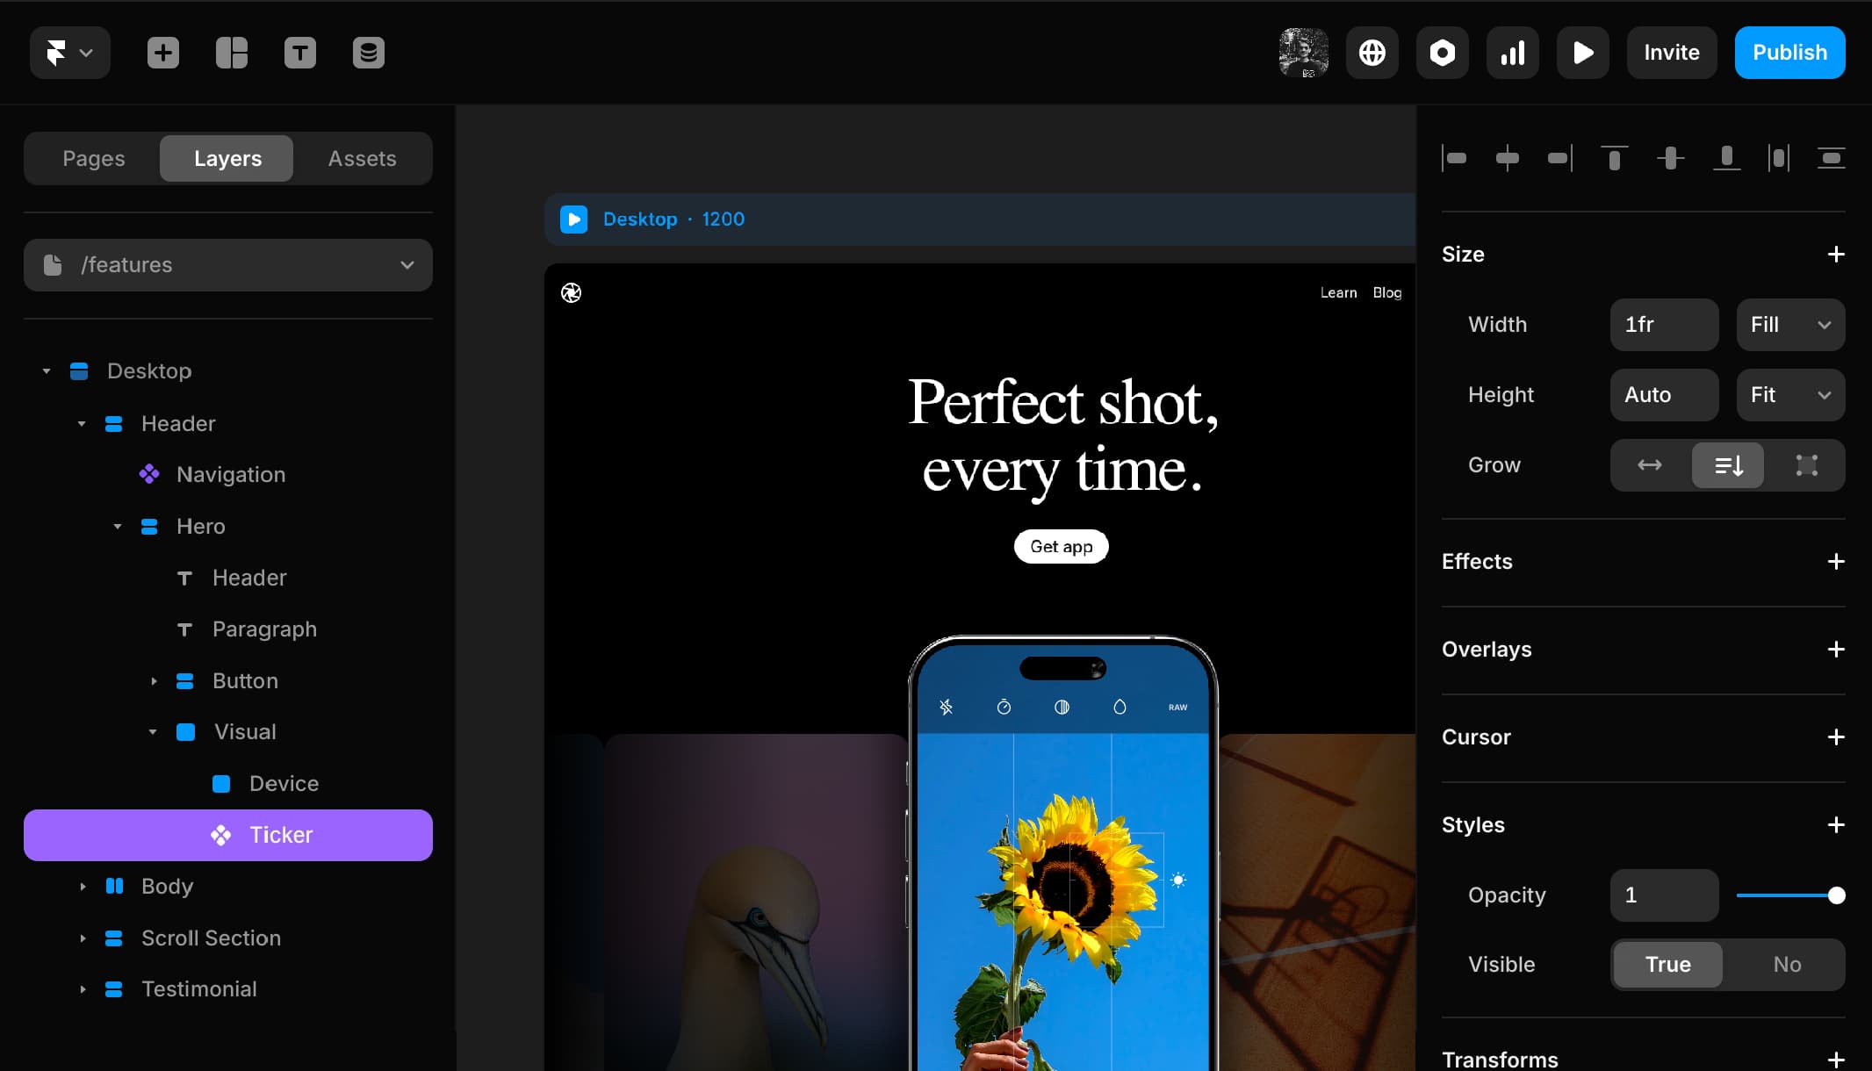Image resolution: width=1872 pixels, height=1071 pixels.
Task: Switch to the Pages tab
Action: tap(94, 159)
